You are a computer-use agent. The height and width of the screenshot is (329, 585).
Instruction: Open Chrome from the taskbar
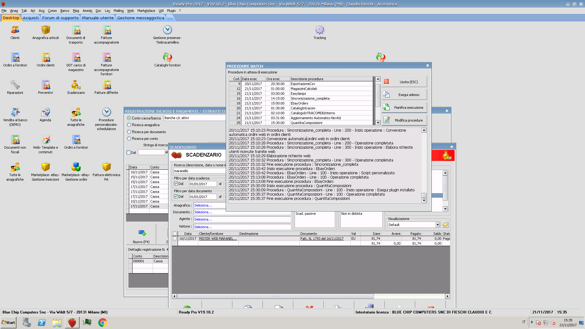pos(102,323)
